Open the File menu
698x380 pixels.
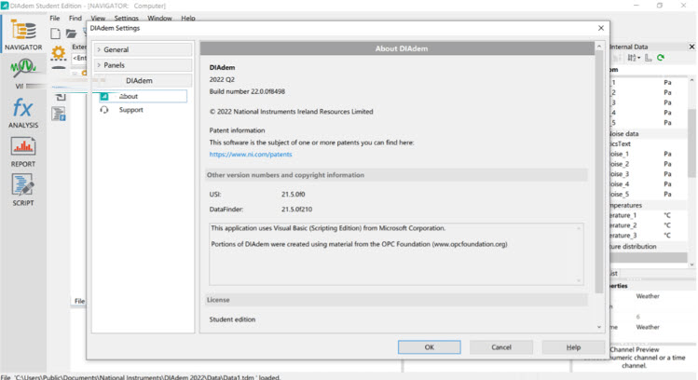click(x=54, y=18)
